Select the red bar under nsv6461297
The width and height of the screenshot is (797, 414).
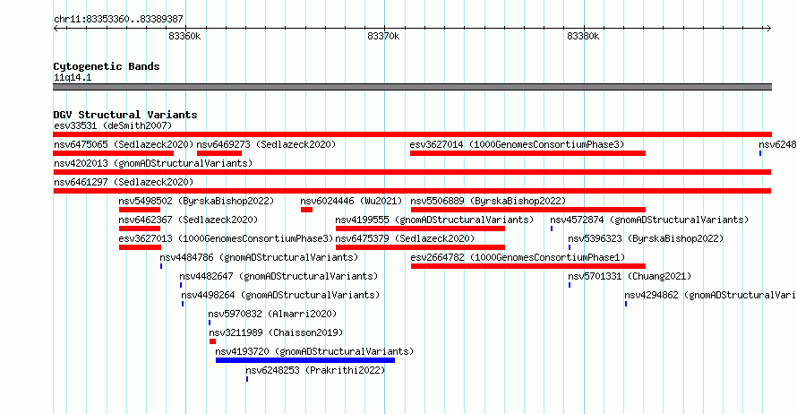point(412,191)
